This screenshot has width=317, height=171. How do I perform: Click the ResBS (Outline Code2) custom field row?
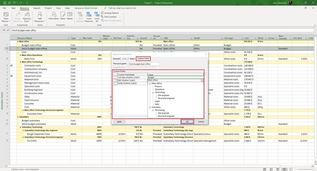point(130,83)
